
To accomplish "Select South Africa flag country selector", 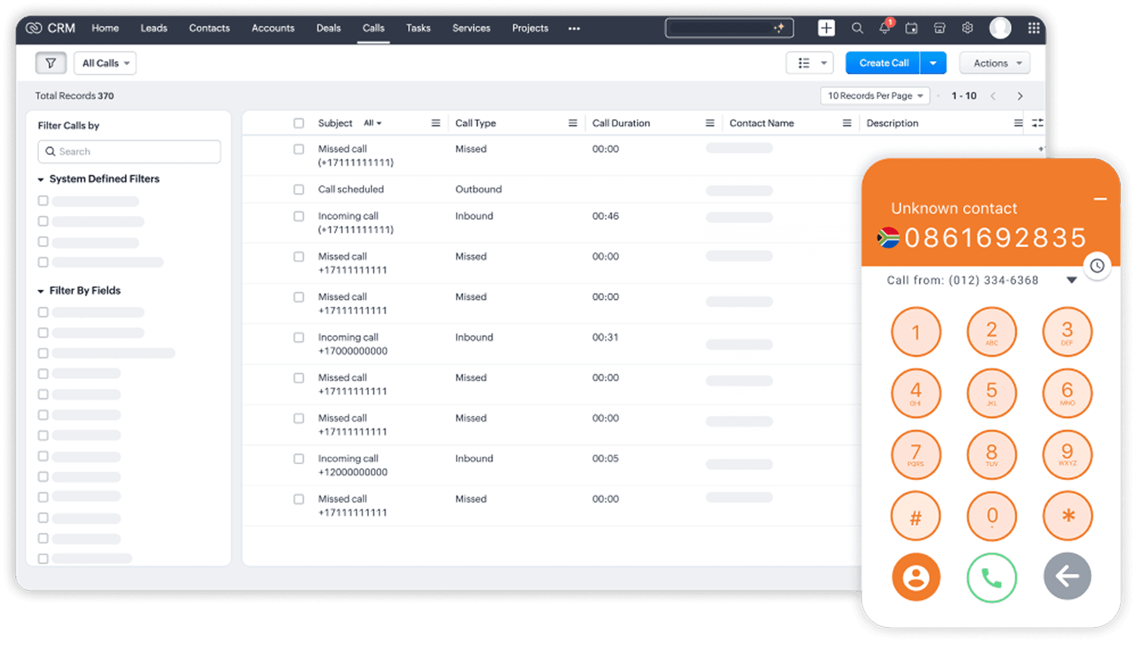I will click(888, 238).
